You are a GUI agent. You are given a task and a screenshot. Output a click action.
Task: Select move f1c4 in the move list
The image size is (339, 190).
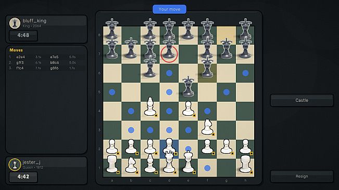click(20, 68)
